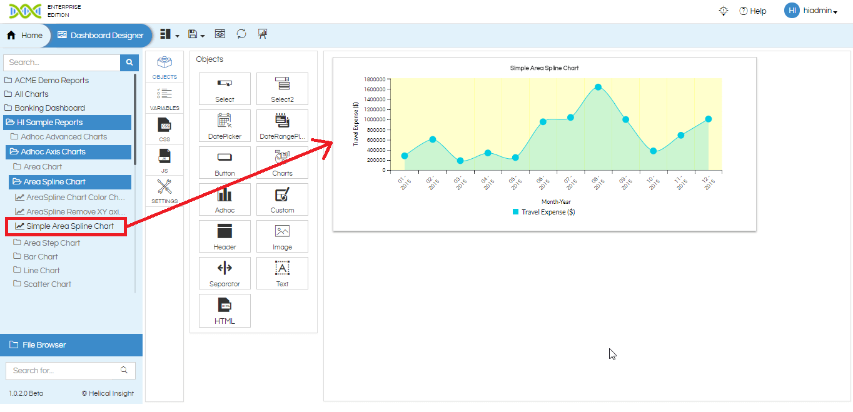Collapse Area Spline Chart folder
This screenshot has width=853, height=412.
(70, 182)
